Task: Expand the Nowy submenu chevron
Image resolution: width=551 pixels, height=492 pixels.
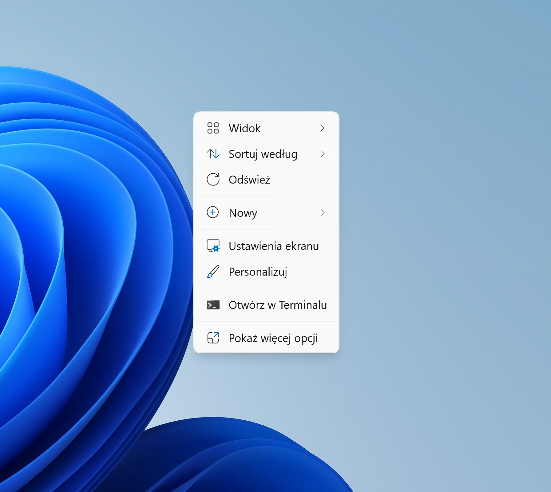Action: click(x=322, y=212)
